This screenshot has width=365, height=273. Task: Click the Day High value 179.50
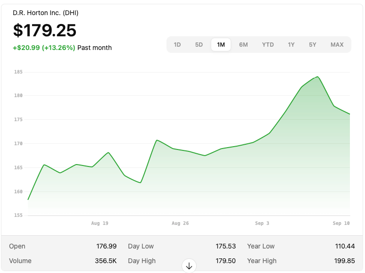(225, 261)
